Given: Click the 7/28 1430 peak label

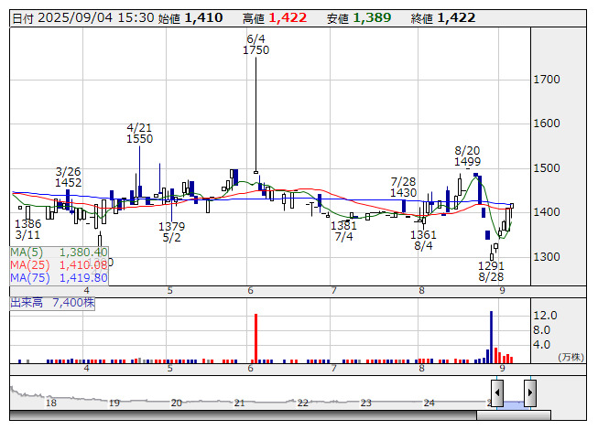Looking at the screenshot, I should (403, 188).
